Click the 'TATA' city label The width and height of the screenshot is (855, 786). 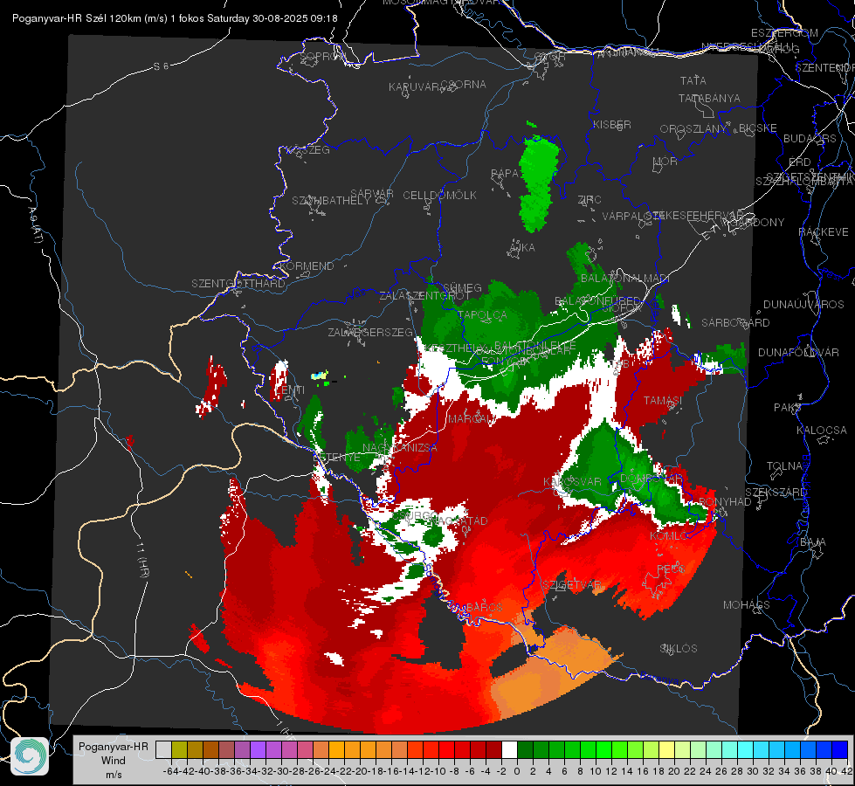(x=693, y=80)
